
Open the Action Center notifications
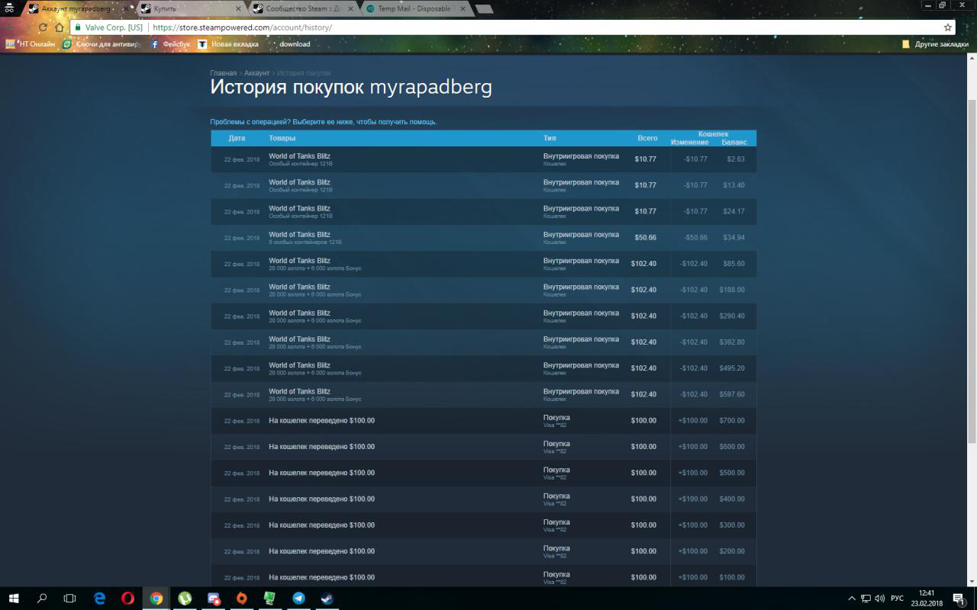(957, 599)
